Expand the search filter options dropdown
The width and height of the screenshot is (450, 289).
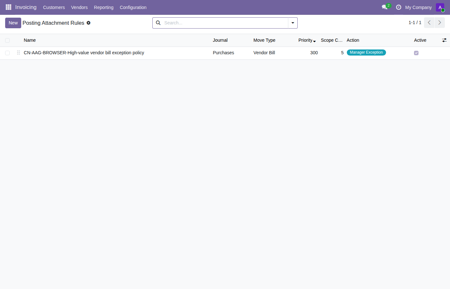tap(293, 23)
